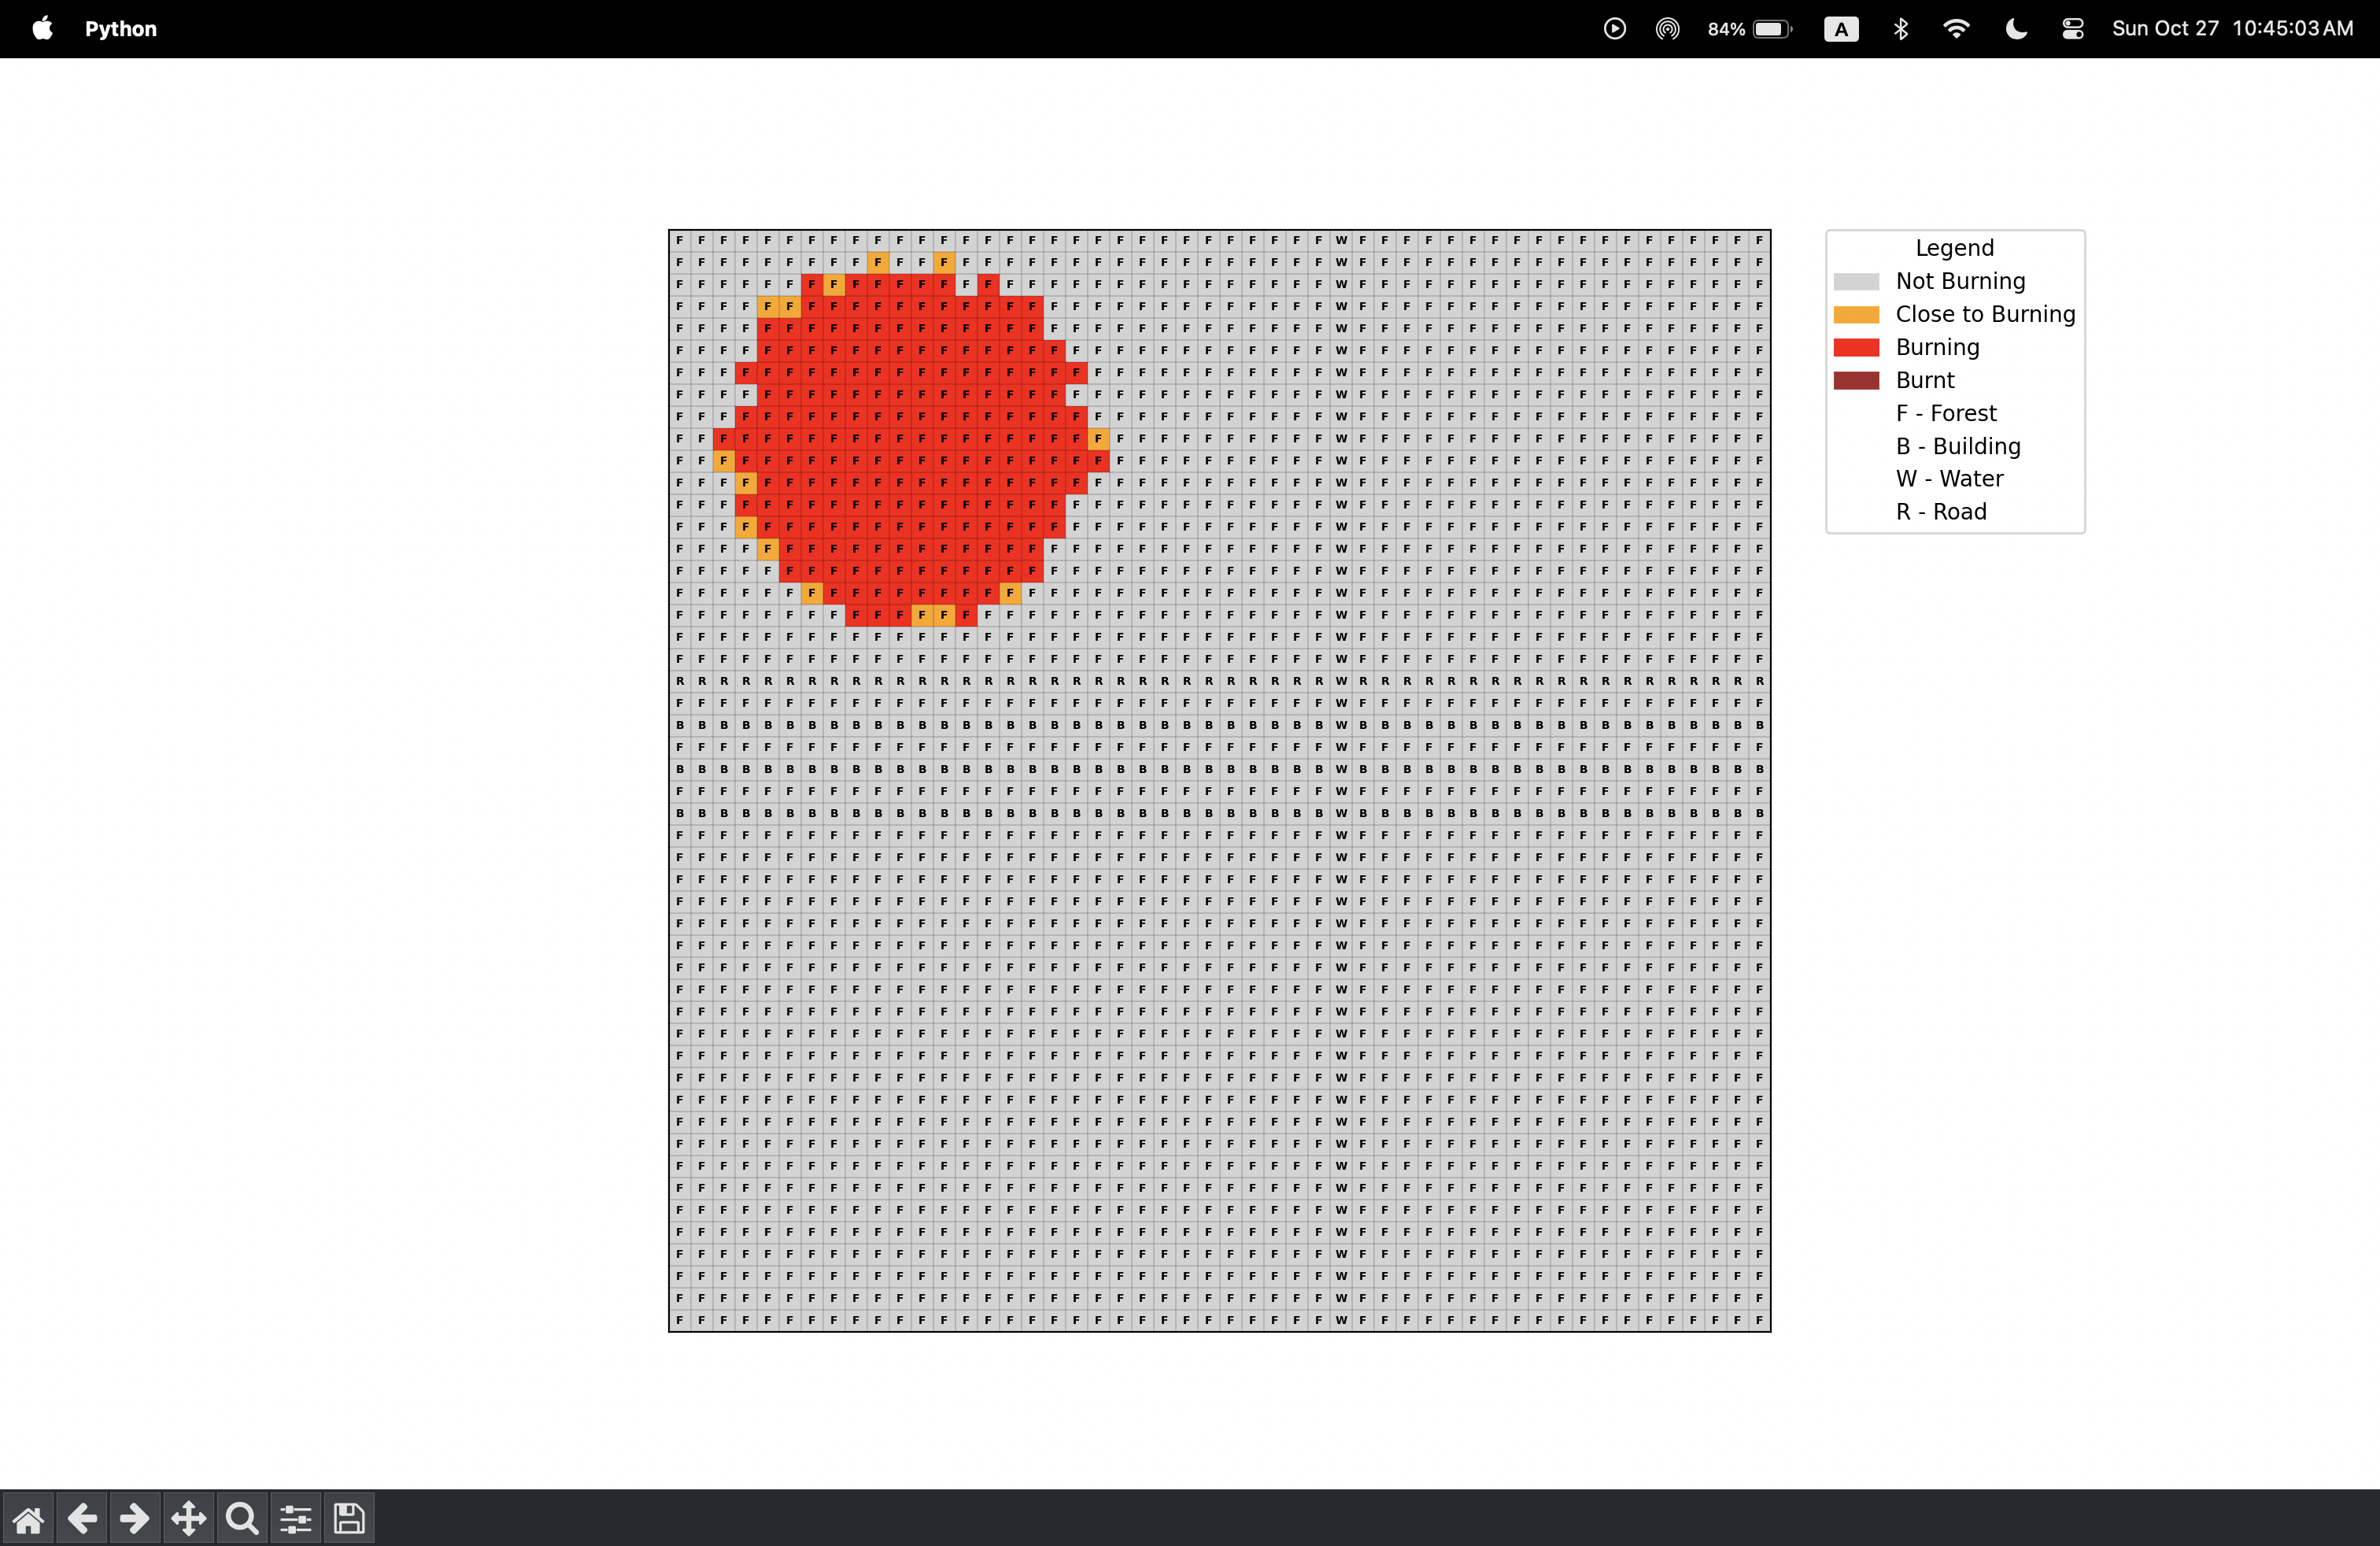Click the Home reset view icon

pyautogui.click(x=28, y=1519)
